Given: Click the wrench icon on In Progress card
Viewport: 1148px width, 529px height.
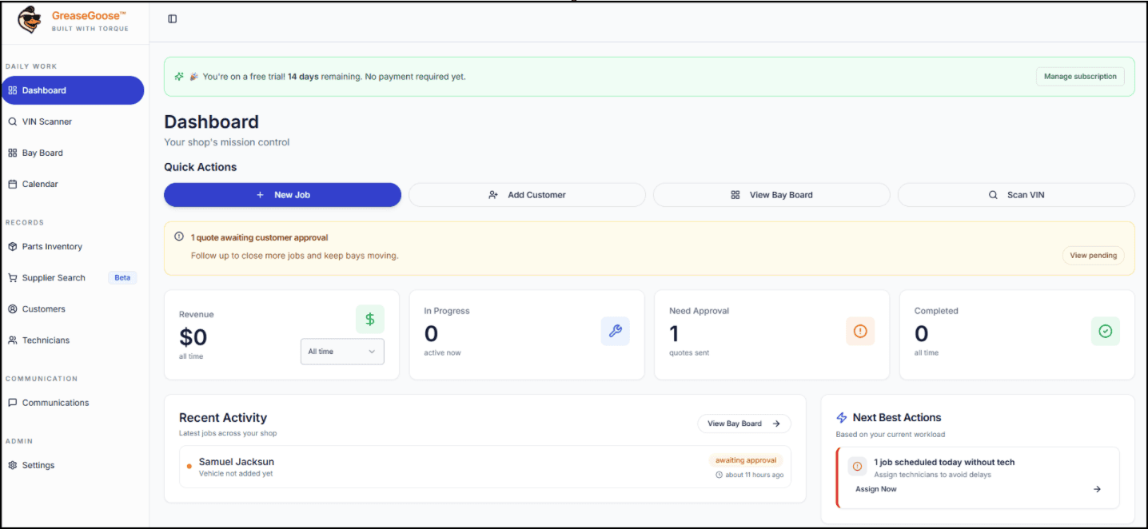Looking at the screenshot, I should [x=615, y=331].
